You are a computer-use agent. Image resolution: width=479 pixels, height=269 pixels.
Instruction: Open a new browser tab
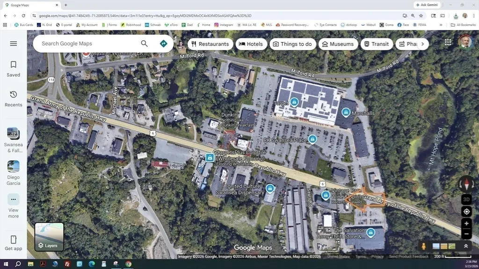pyautogui.click(x=65, y=5)
